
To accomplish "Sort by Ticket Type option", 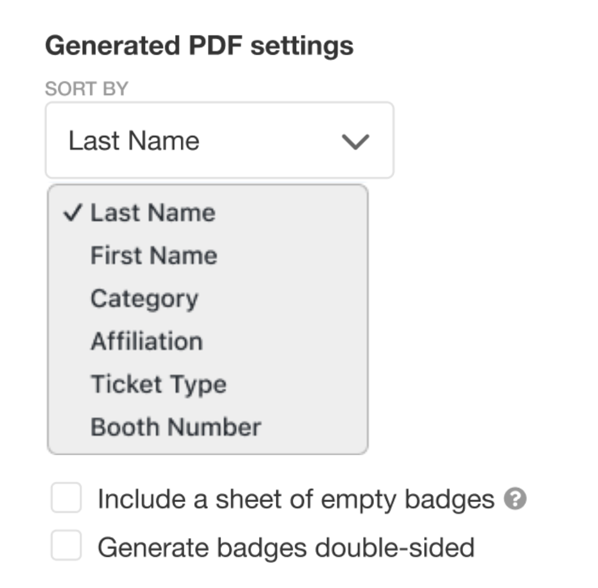I will [x=158, y=384].
